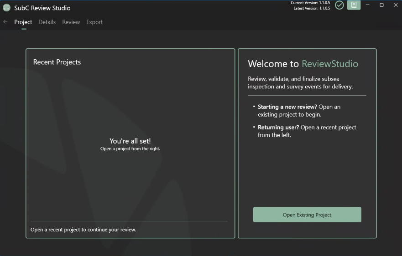
Task: Click the 'SubC Review Studio' window title
Action: tap(42, 8)
